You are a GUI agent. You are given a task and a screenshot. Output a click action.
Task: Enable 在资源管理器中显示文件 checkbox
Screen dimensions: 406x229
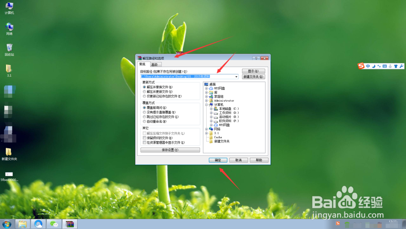pyautogui.click(x=164, y=143)
